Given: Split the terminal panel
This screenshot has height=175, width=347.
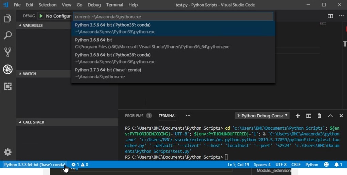Looking at the screenshot, I should tap(309, 116).
